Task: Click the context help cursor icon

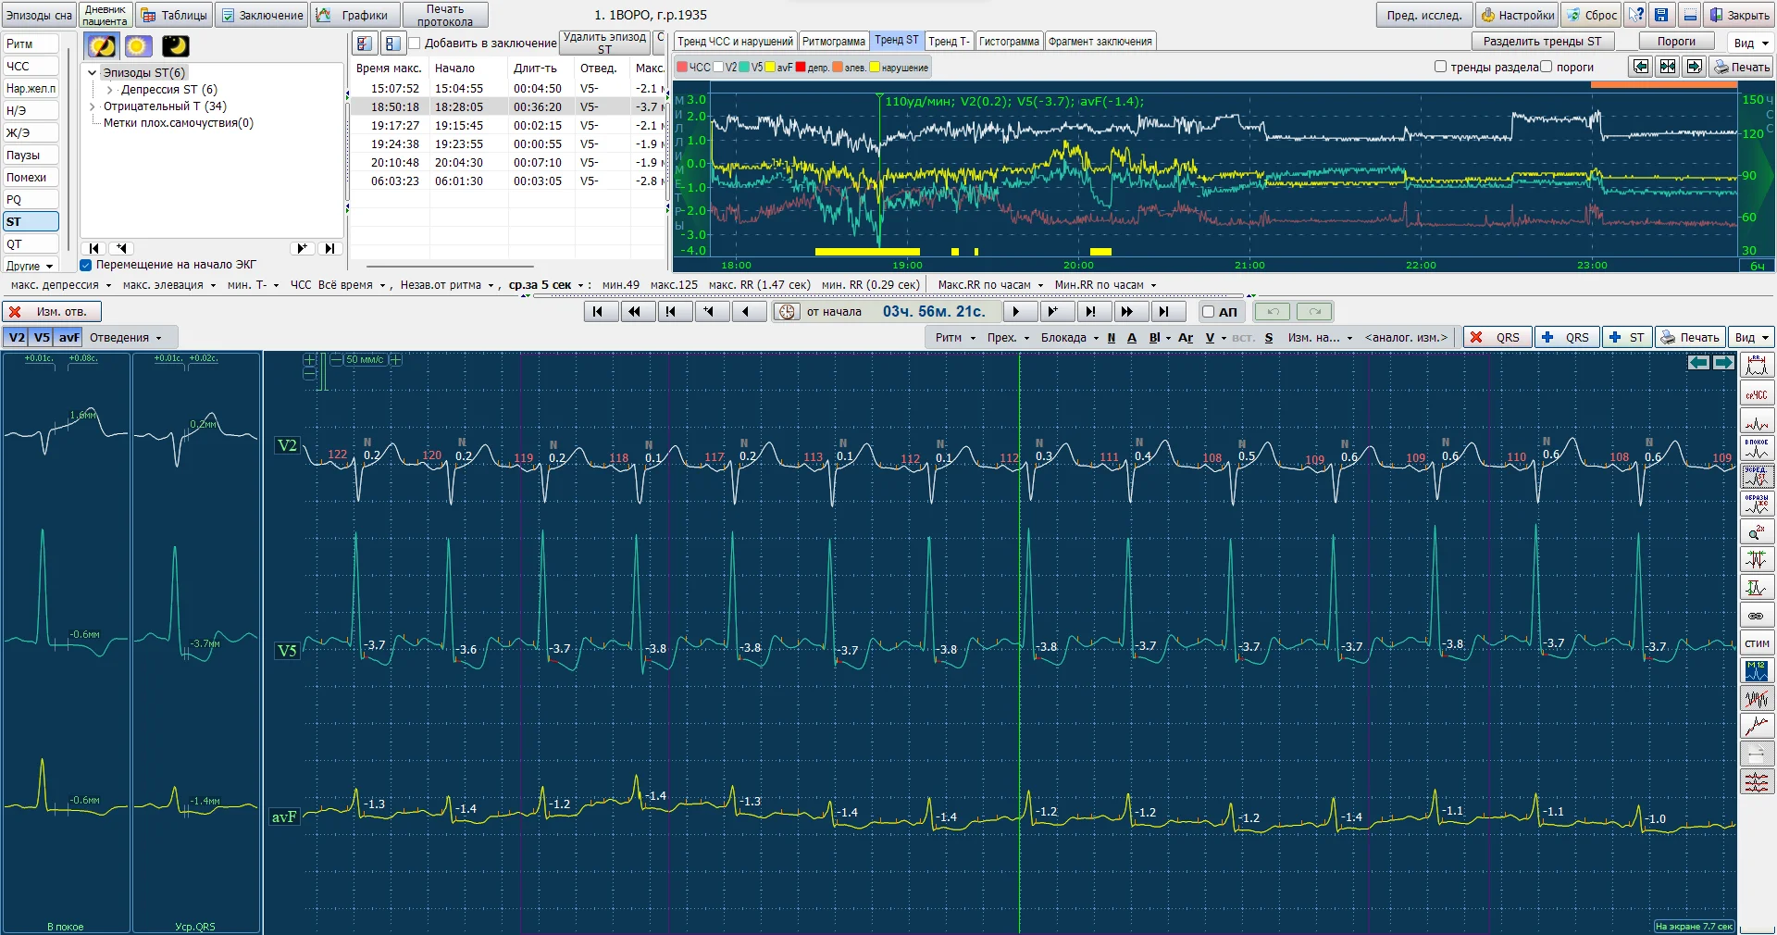Action: [x=1636, y=15]
